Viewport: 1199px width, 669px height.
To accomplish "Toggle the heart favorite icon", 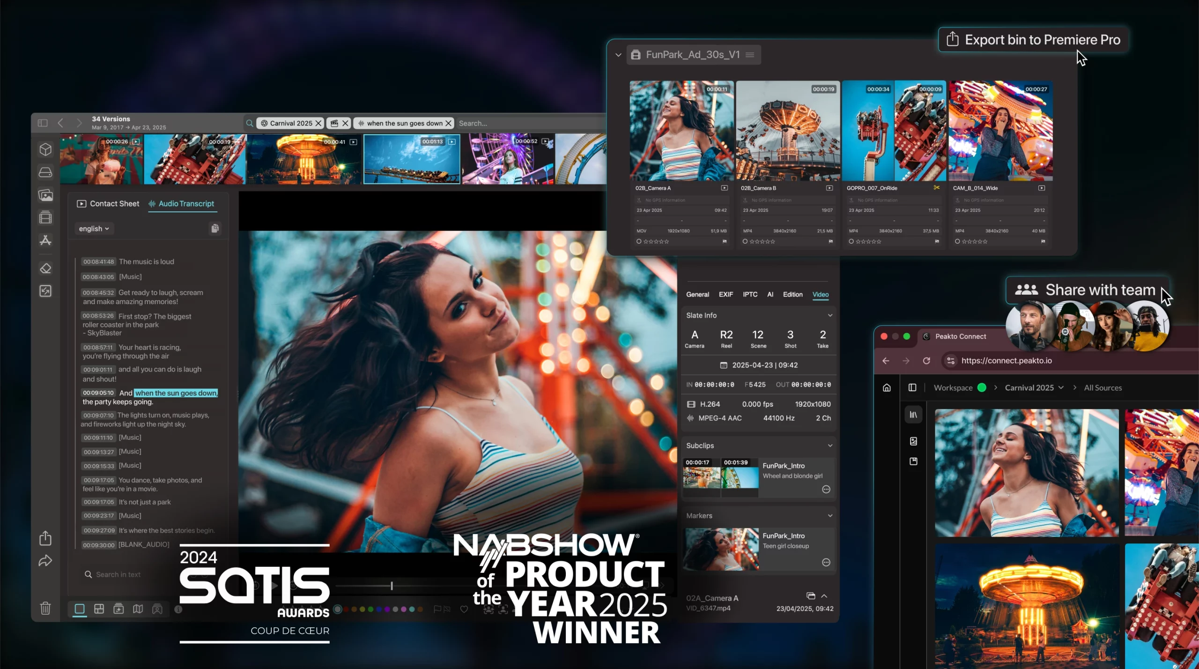I will 464,609.
